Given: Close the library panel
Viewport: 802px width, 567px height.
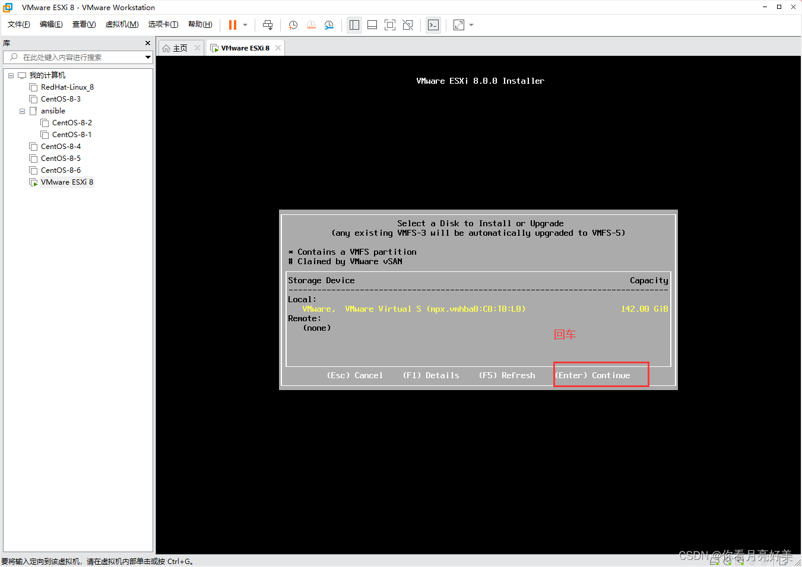Looking at the screenshot, I should [148, 43].
